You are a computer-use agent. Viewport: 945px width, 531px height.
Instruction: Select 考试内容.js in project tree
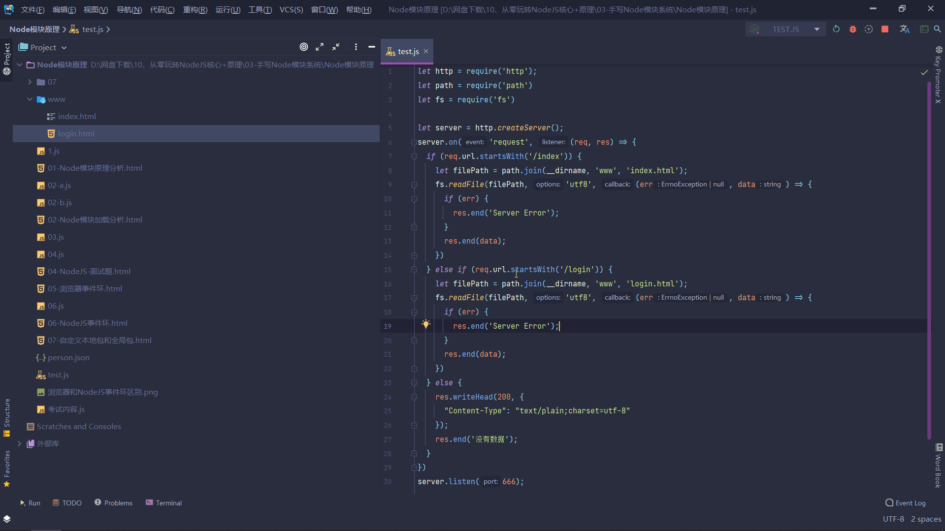pos(66,409)
